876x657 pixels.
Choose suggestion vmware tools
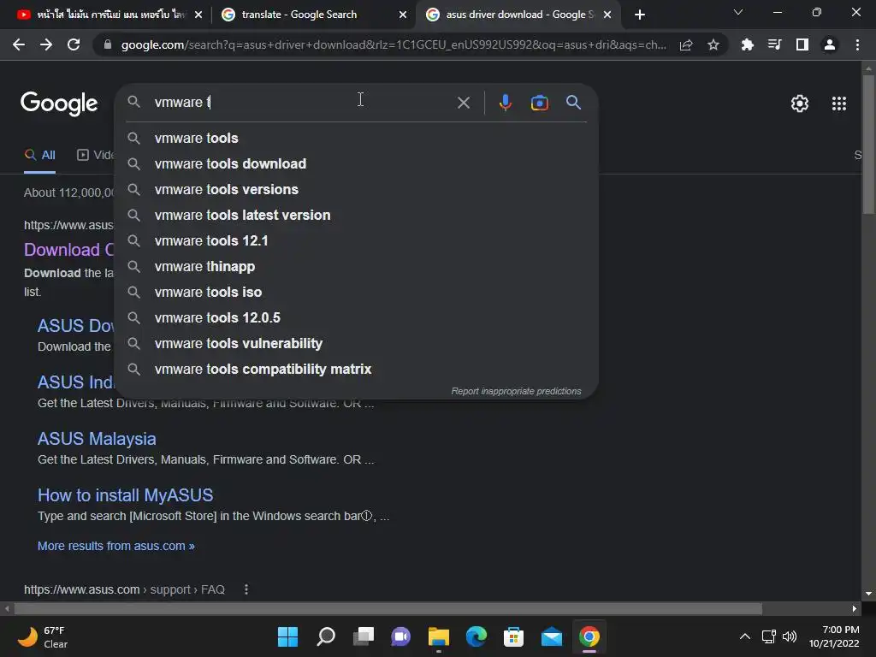pyautogui.click(x=357, y=138)
